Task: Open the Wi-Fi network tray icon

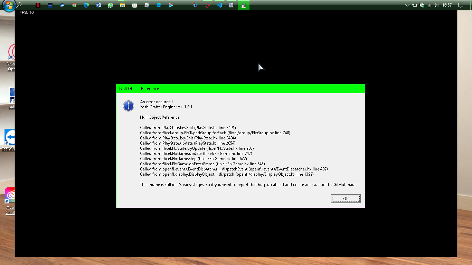Action: (x=429, y=5)
